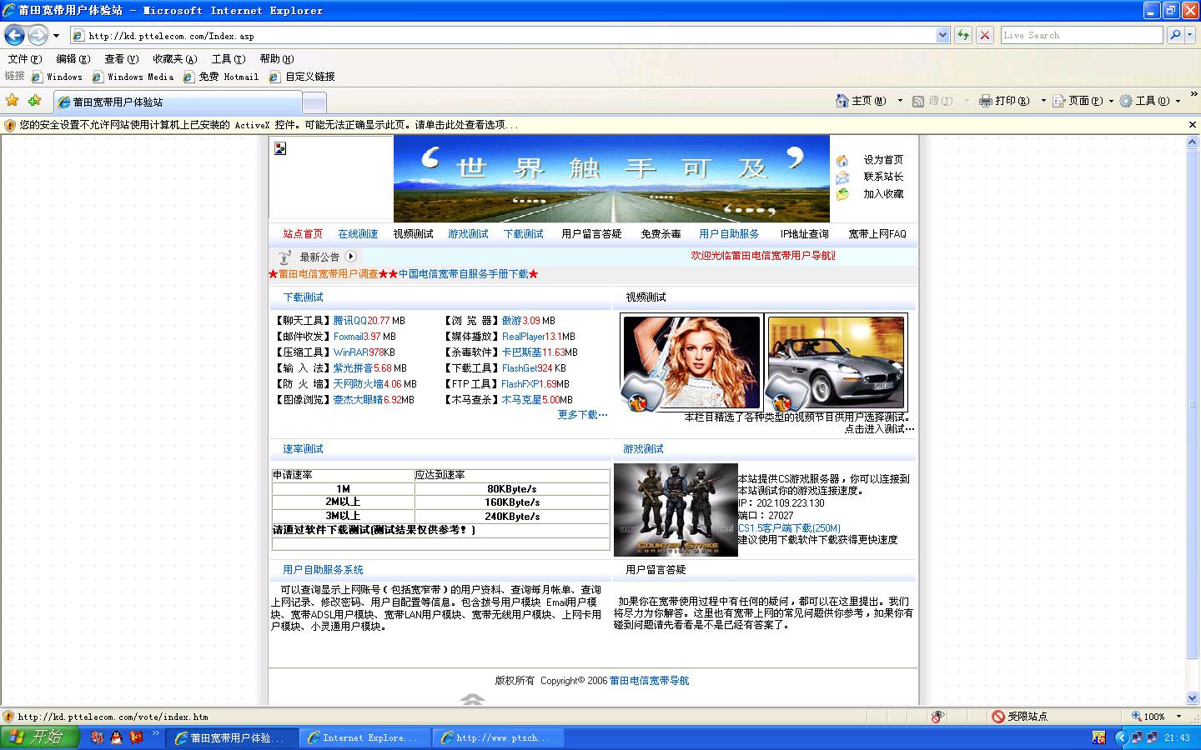Open the silver car video test thumbnail
The height and width of the screenshot is (750, 1201).
836,362
